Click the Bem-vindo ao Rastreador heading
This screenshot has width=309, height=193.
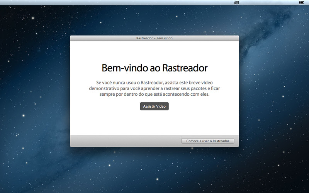click(x=154, y=68)
